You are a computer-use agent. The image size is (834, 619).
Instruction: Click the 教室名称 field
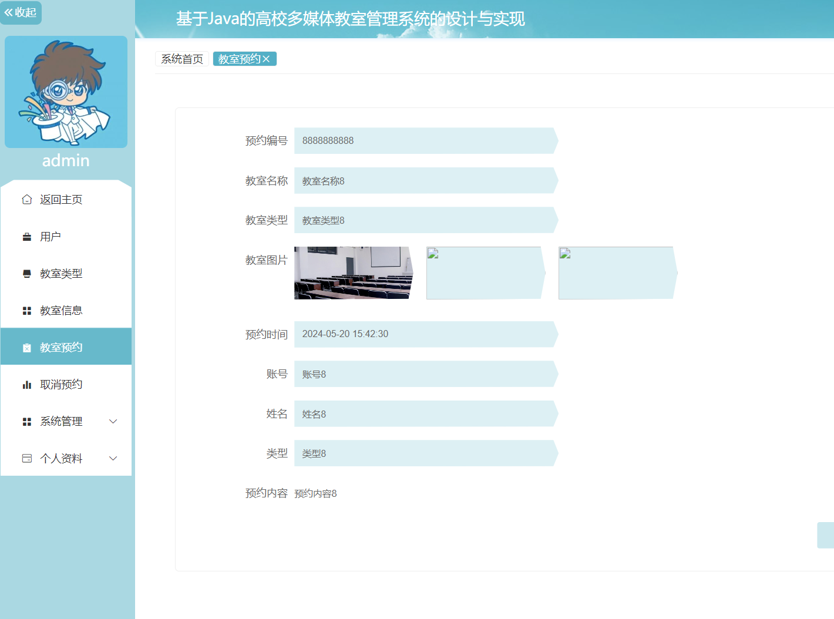[x=426, y=181]
